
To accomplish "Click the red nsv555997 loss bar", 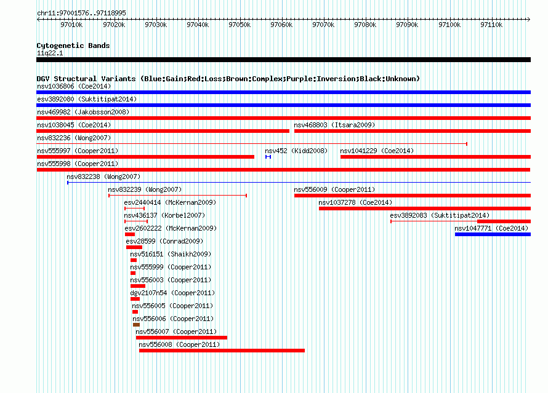I will [x=145, y=157].
